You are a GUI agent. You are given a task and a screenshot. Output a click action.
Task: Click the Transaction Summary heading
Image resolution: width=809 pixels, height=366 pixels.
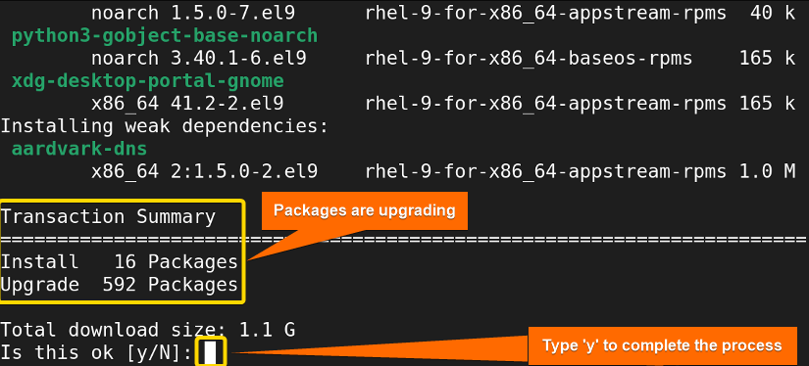pos(108,216)
